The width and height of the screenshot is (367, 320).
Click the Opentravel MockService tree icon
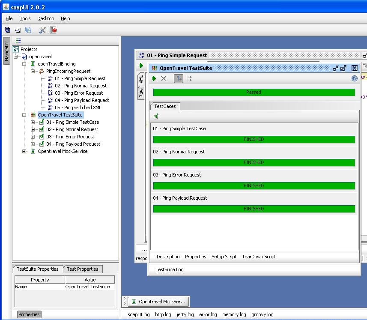pyautogui.click(x=33, y=151)
